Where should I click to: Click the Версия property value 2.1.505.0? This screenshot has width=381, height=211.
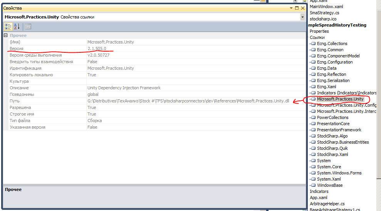[97, 49]
